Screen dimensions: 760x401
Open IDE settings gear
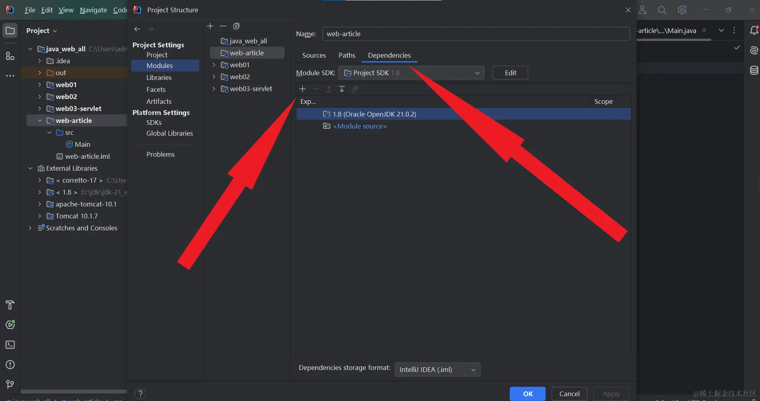coord(682,10)
